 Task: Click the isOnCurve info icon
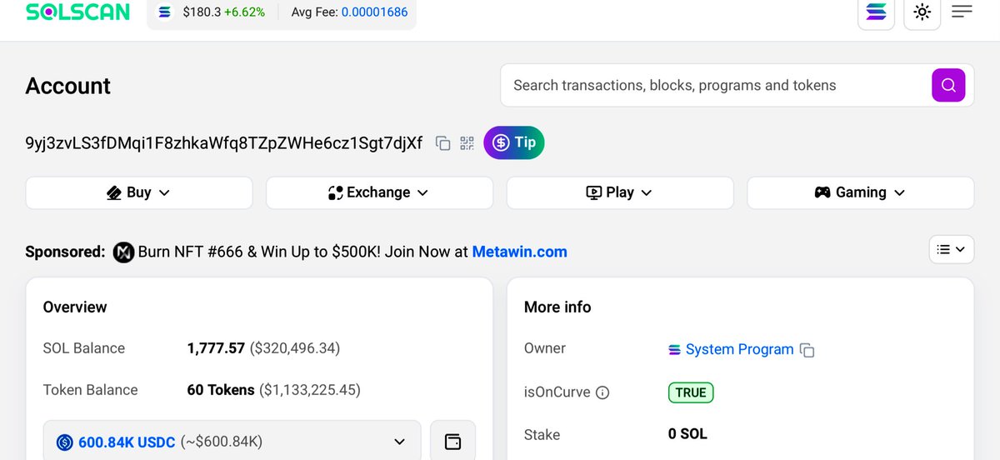pos(602,392)
